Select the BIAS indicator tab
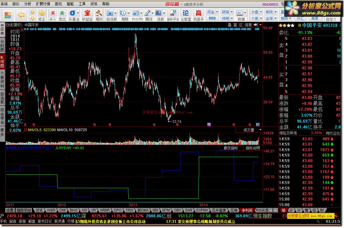This screenshot has width=344, height=228. [x=74, y=210]
